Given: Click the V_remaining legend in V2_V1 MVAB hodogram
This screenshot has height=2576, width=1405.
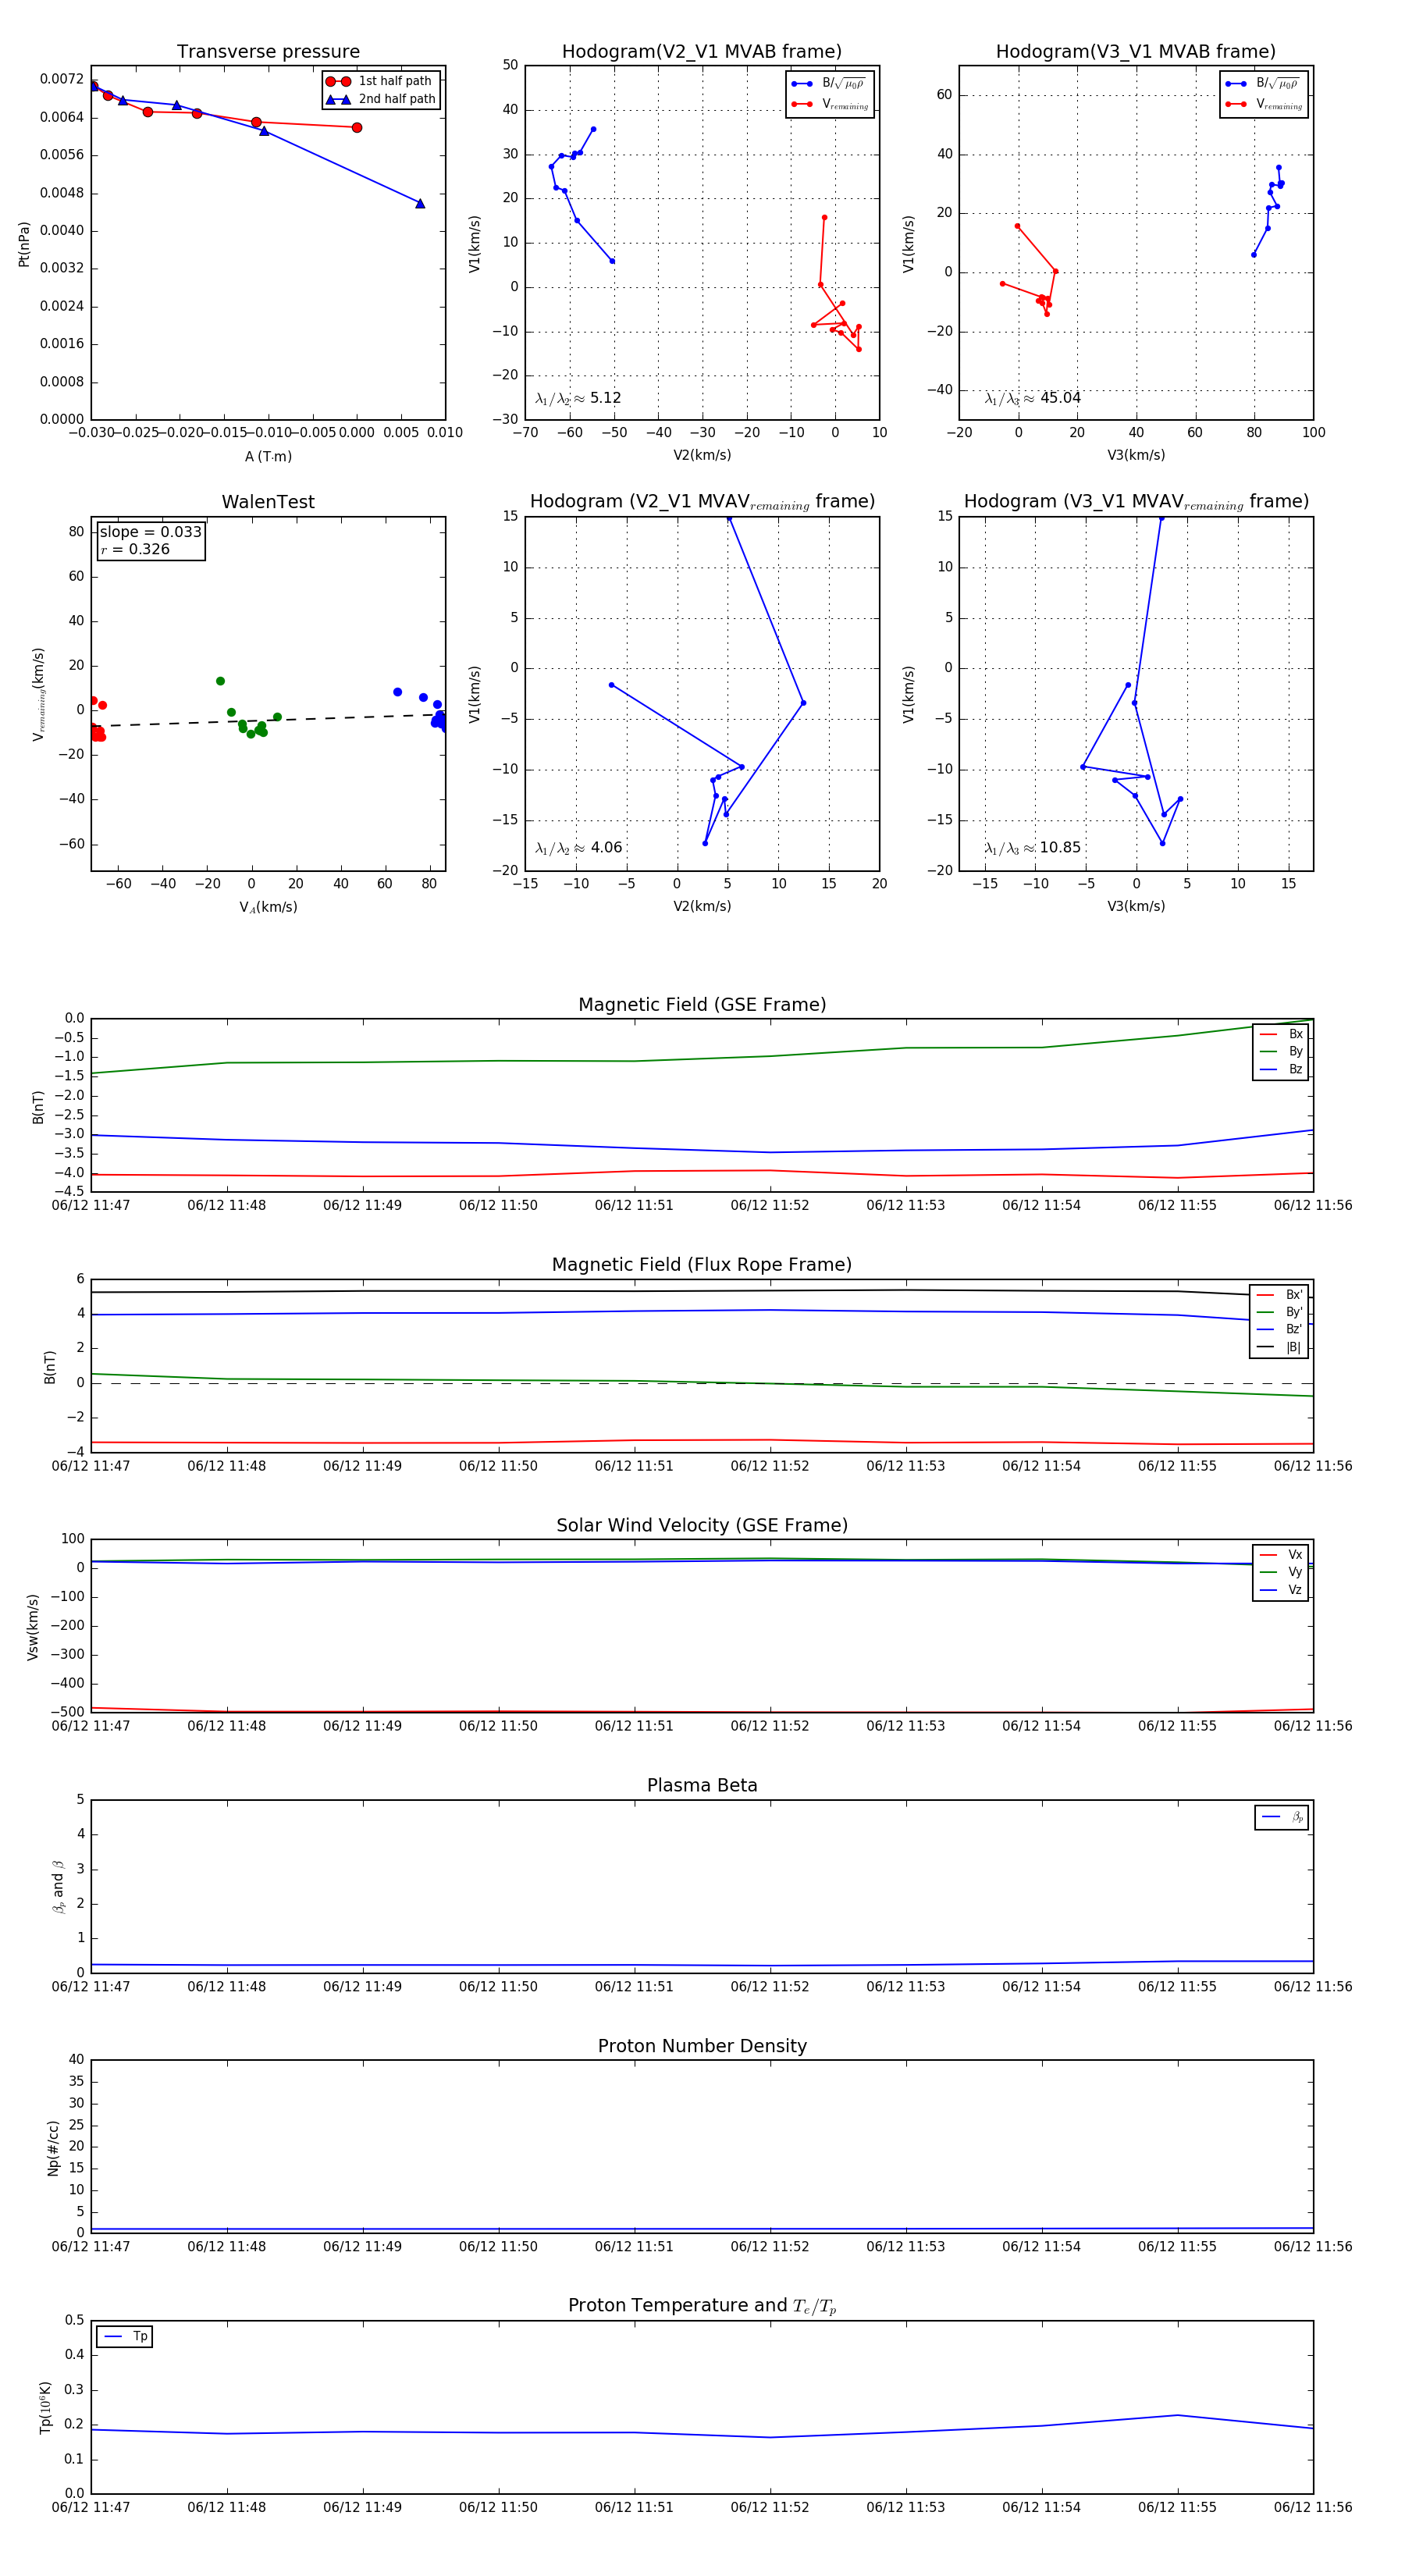Looking at the screenshot, I should click(x=830, y=104).
